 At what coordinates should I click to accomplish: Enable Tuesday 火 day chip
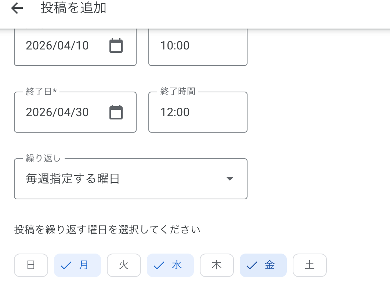[x=124, y=265]
